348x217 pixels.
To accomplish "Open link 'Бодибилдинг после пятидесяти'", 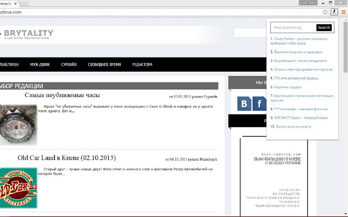I will click(300, 60).
